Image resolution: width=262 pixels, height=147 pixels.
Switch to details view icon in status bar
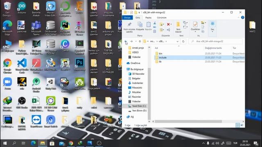pyautogui.click(x=237, y=125)
